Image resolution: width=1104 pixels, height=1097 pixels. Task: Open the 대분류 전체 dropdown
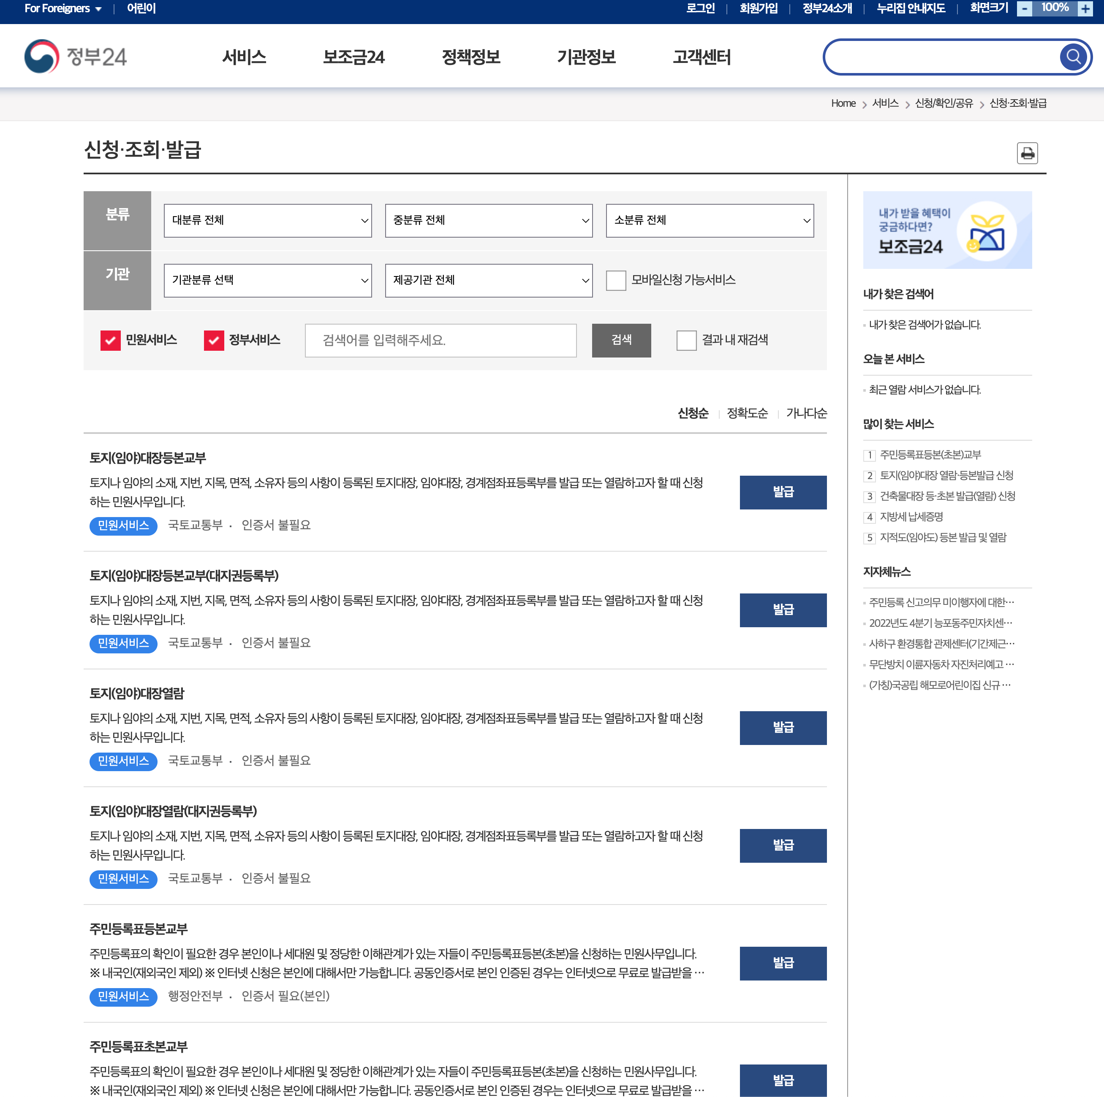[267, 220]
